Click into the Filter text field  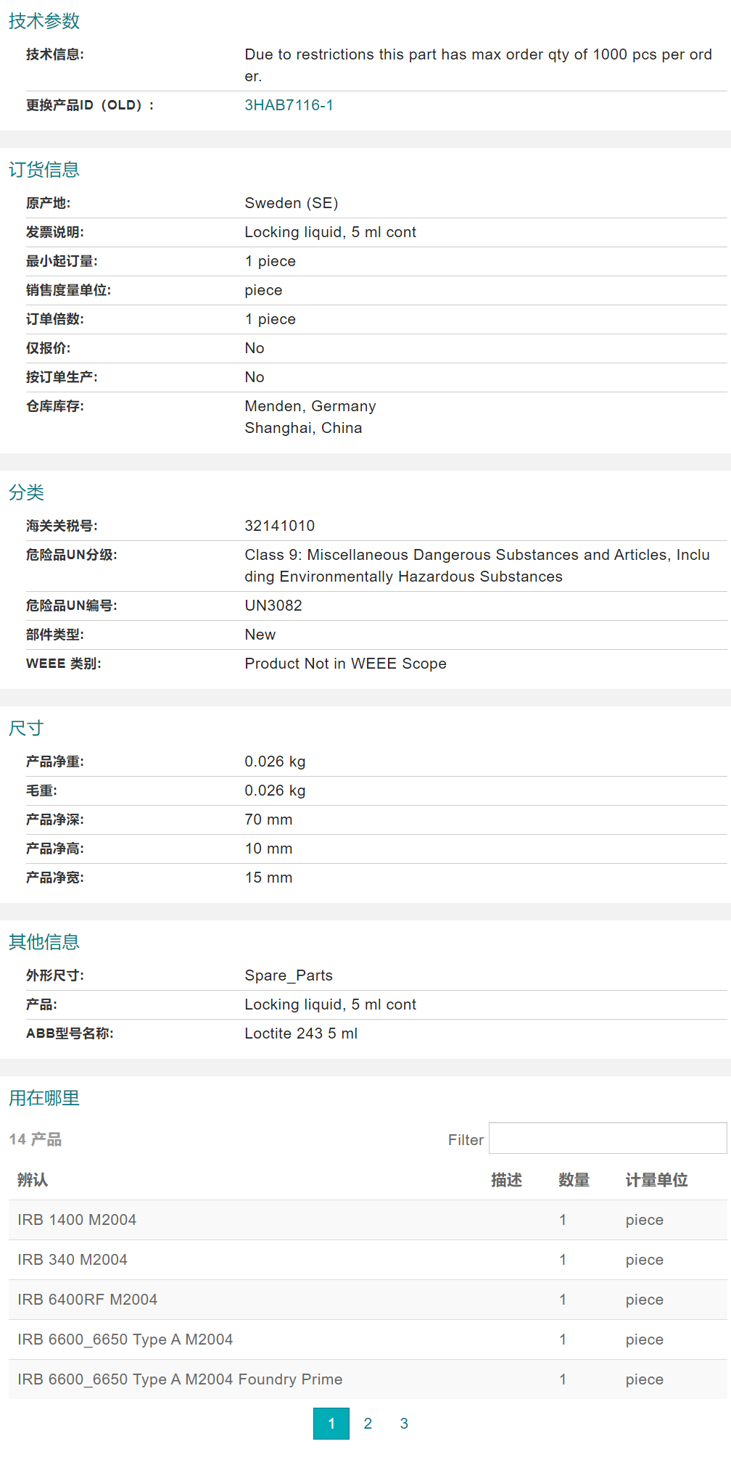point(607,1138)
